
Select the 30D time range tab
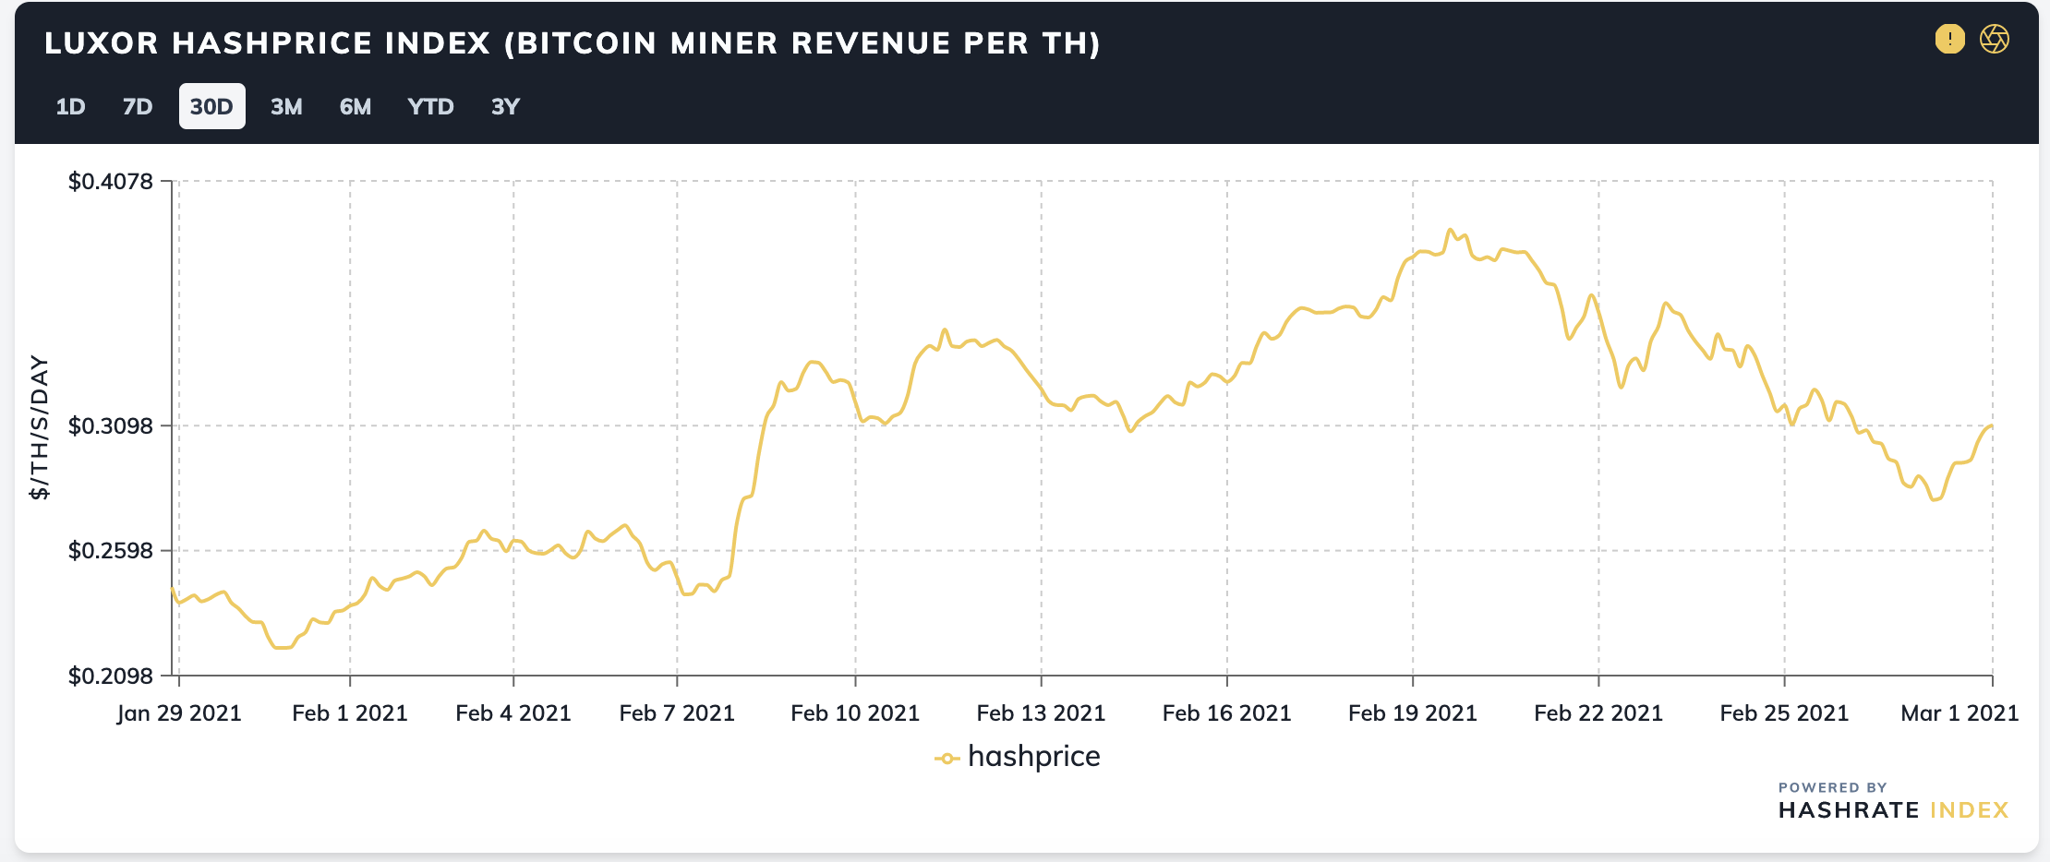point(211,106)
